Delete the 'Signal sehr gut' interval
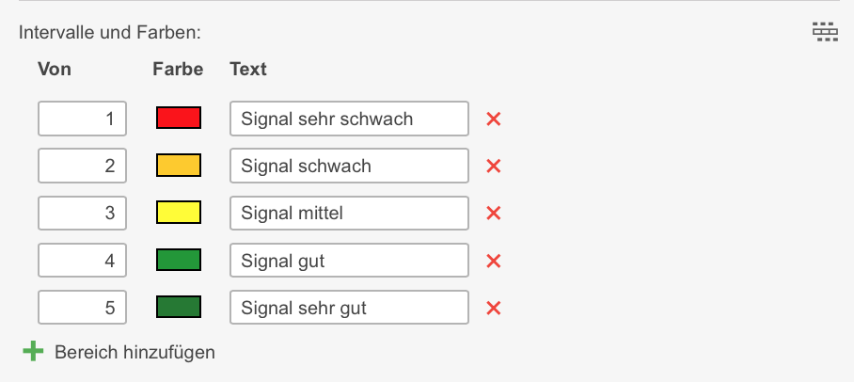The image size is (854, 382). 493,308
